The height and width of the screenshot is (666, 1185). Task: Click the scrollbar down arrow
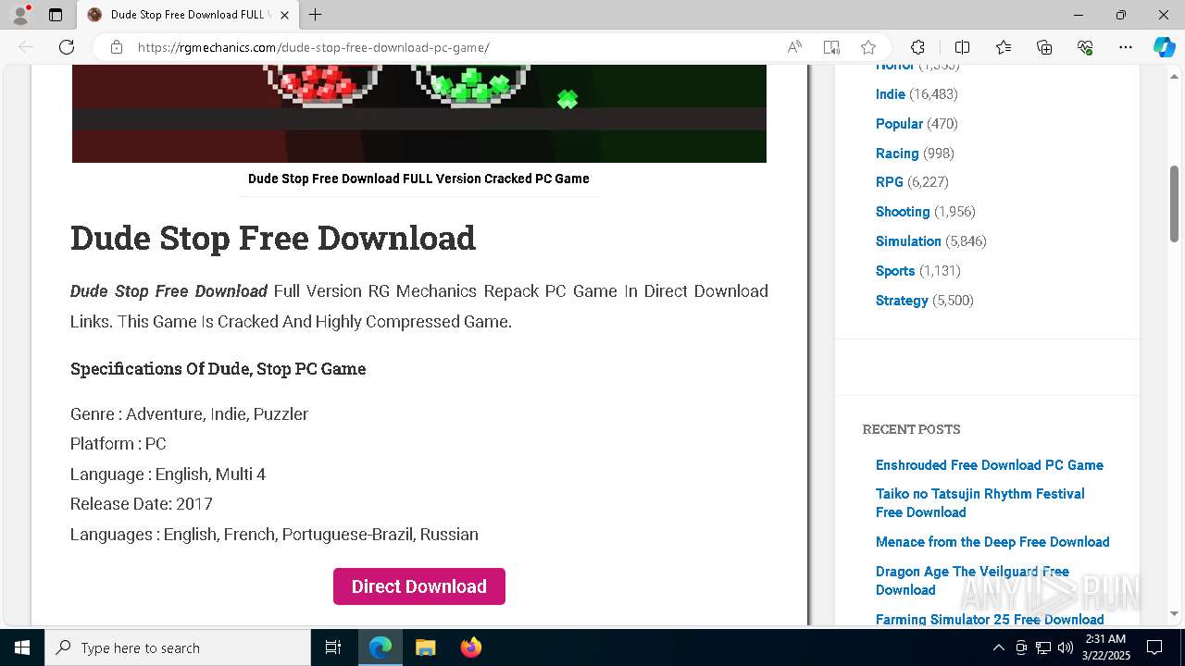(x=1174, y=613)
